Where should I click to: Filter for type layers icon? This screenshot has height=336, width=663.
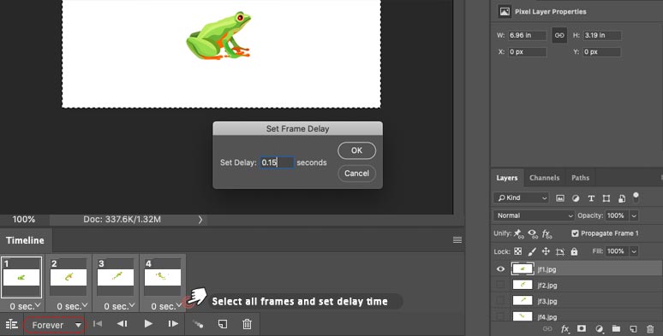pyautogui.click(x=591, y=198)
